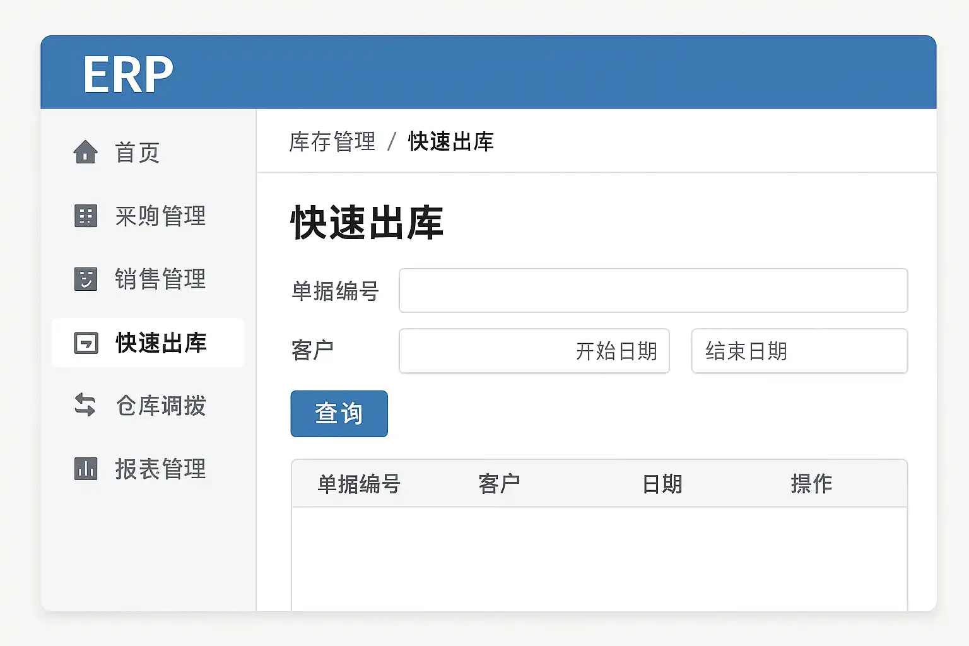Click the 日期 table column header
This screenshot has height=646, width=969.
tap(662, 484)
